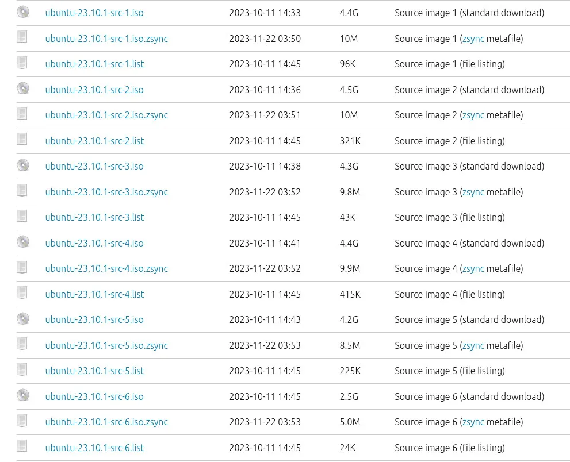Open ubuntu-23.10.1-src-2.iso.zsync link
The width and height of the screenshot is (570, 462).
coord(106,115)
